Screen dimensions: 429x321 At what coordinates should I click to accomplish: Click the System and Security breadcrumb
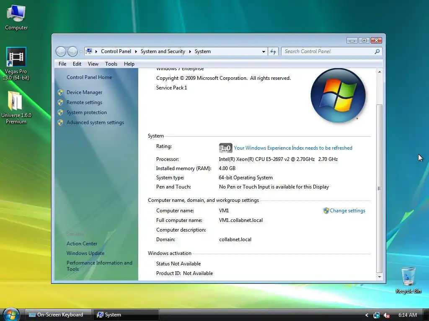click(163, 51)
